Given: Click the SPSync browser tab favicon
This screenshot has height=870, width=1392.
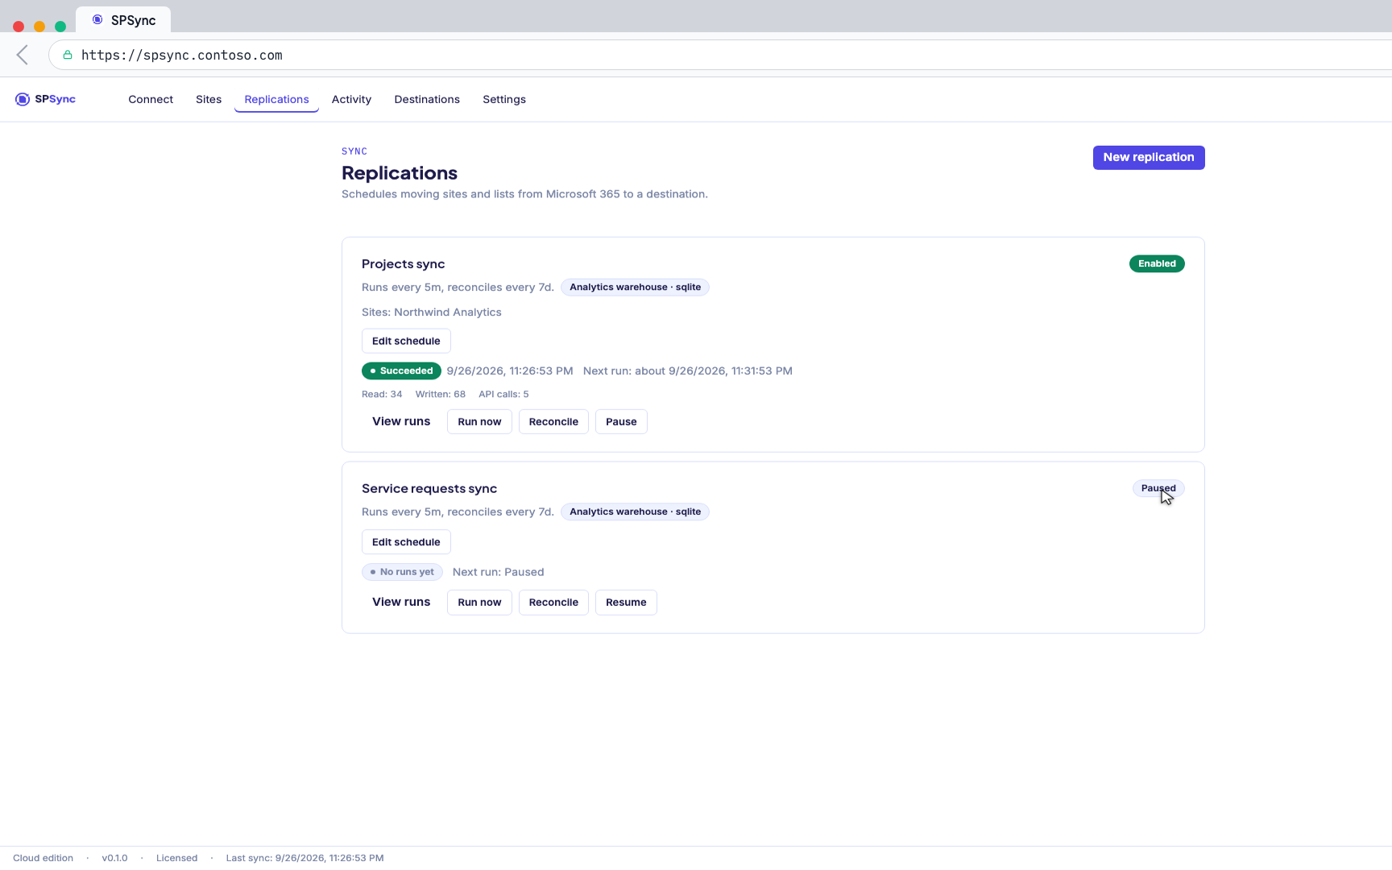Looking at the screenshot, I should [97, 19].
